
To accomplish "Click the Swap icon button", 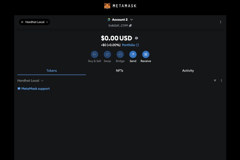I will click(x=107, y=54).
